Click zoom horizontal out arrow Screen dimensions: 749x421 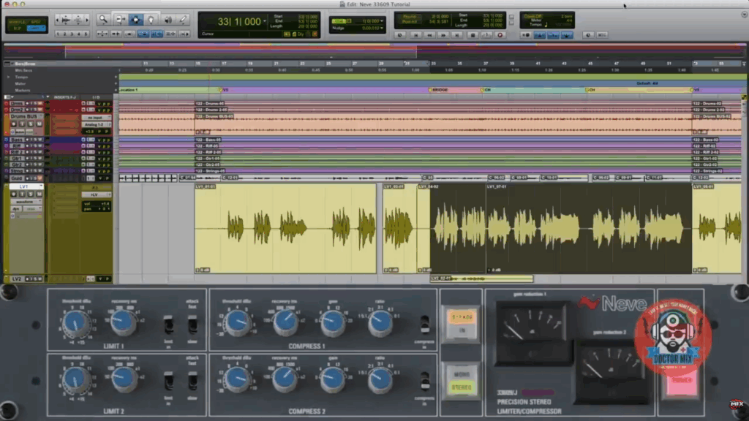click(x=57, y=20)
